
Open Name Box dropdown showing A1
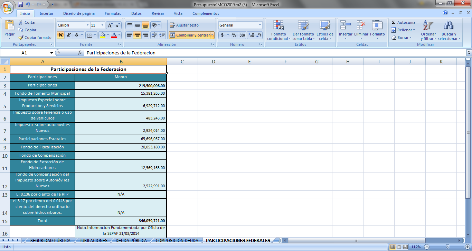pos(51,53)
